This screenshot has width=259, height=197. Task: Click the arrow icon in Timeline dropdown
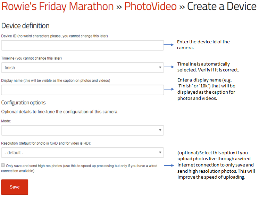(160, 68)
